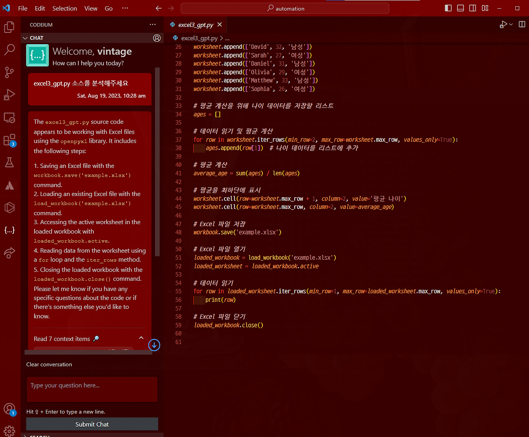Open the Accounts menu icon
Screen dimensions: 529x437
click(x=9, y=409)
